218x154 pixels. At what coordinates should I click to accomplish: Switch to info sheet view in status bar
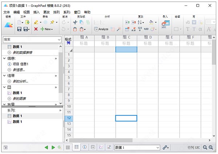[x=85, y=147]
